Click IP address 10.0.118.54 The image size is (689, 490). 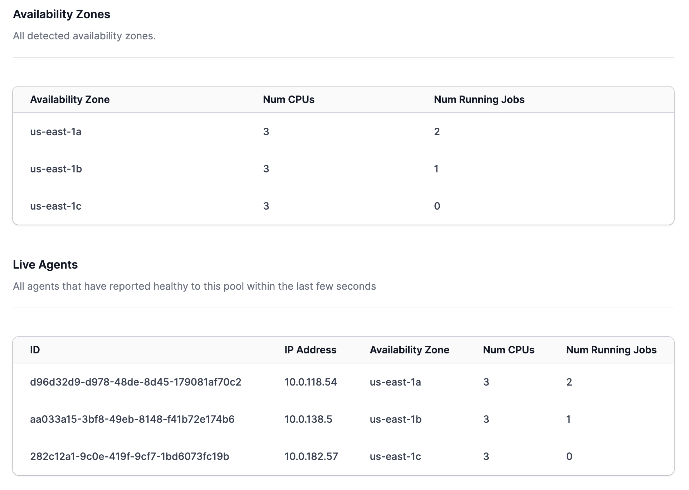pyautogui.click(x=311, y=382)
